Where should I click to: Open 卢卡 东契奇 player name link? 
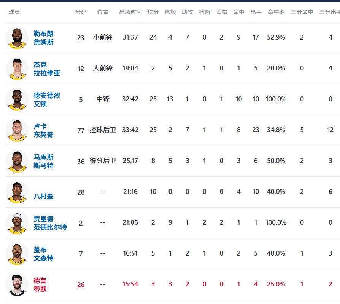point(43,130)
